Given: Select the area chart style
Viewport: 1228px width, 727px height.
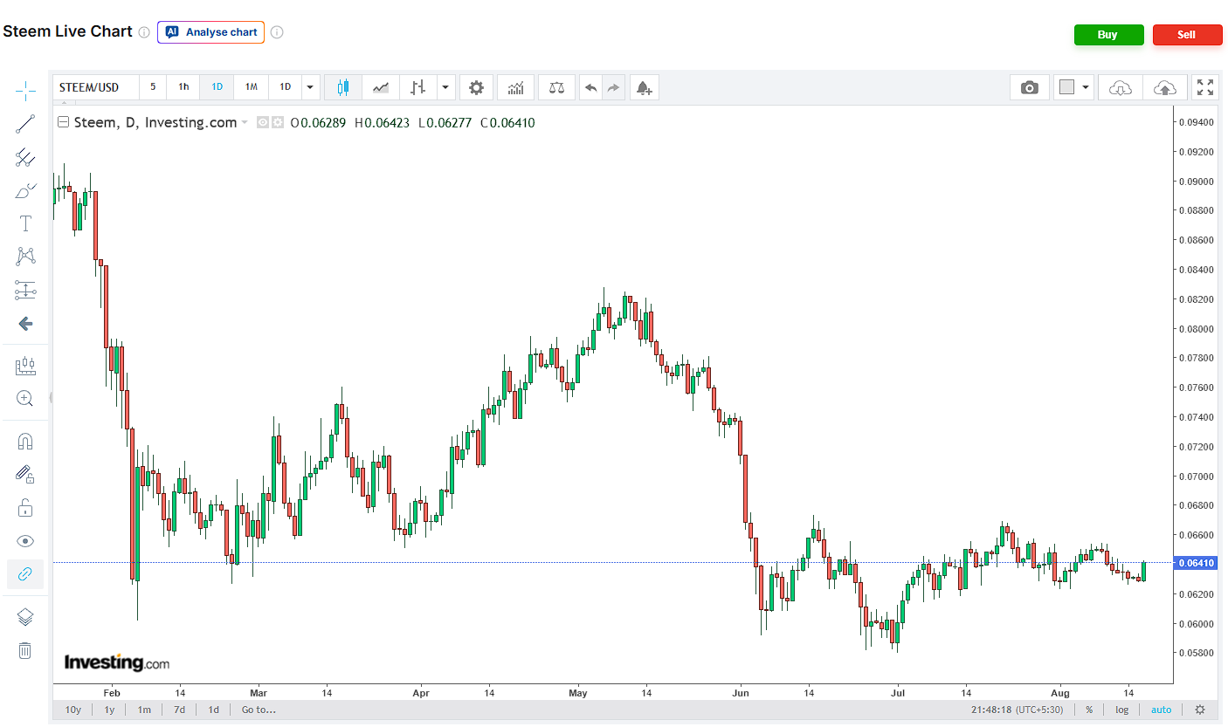Looking at the screenshot, I should [381, 87].
